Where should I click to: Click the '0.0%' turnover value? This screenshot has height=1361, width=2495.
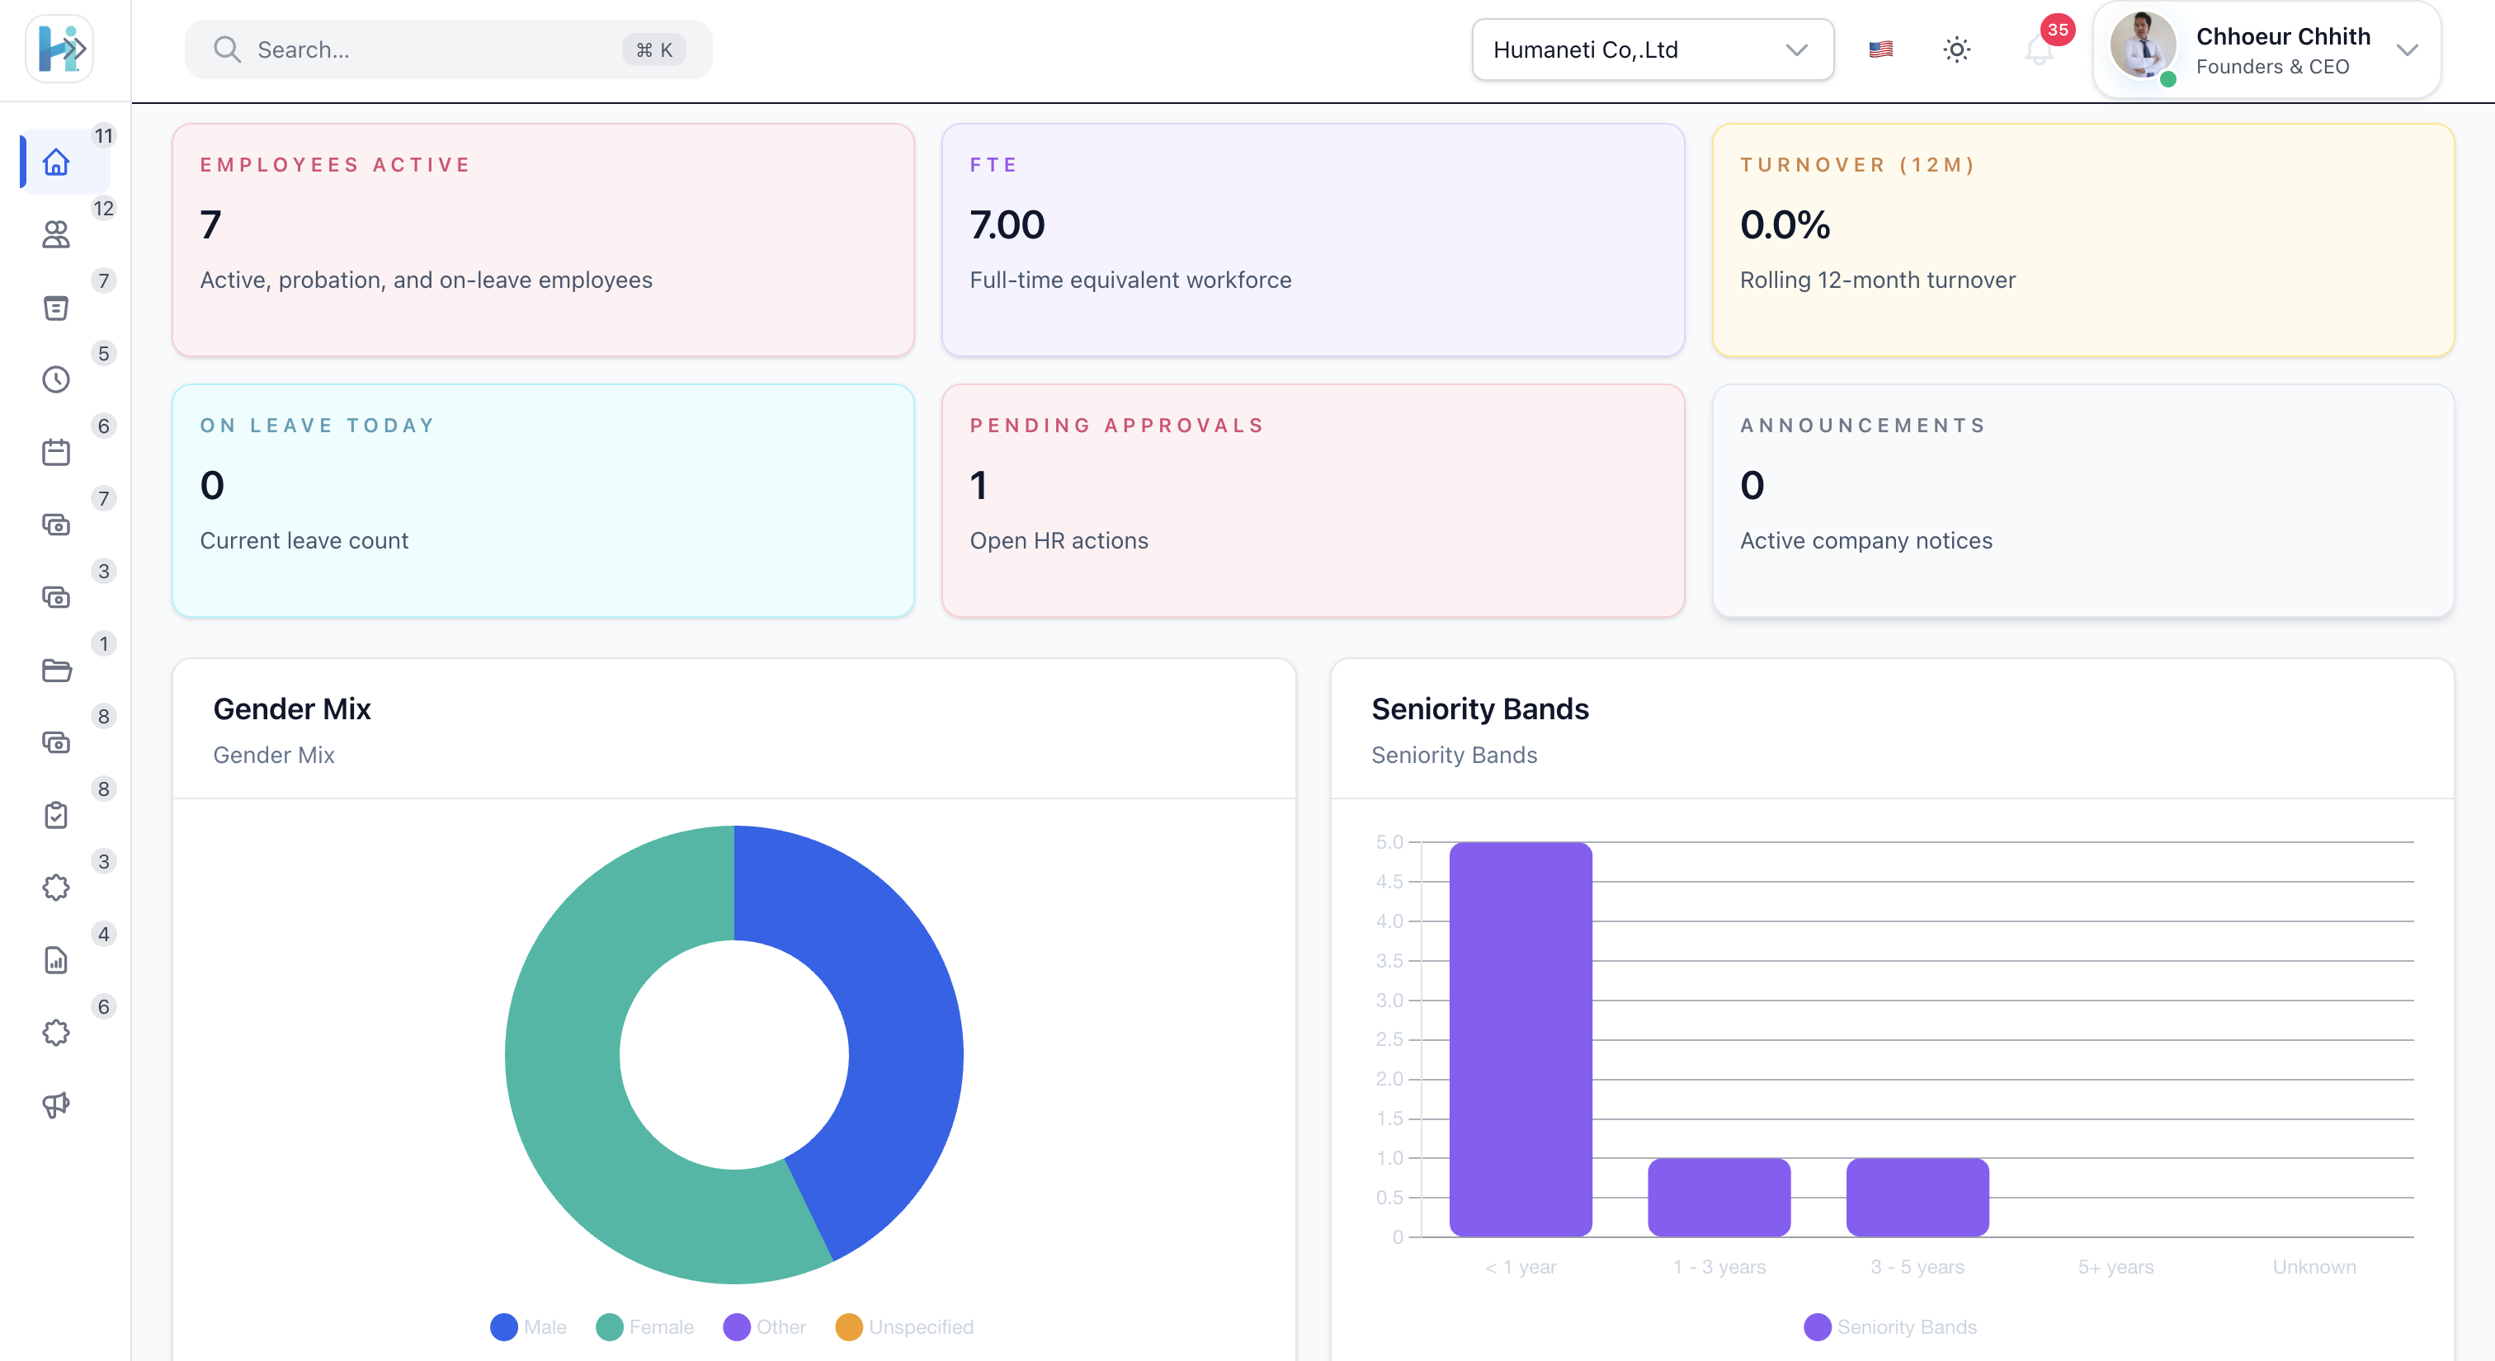click(x=1785, y=224)
